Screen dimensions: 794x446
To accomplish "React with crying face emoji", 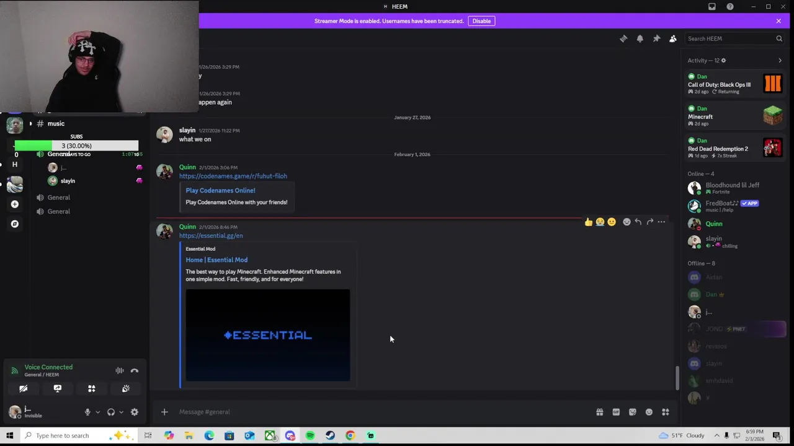I will click(x=600, y=222).
